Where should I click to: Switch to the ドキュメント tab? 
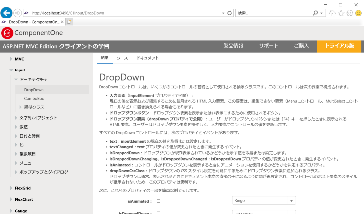[148, 58]
